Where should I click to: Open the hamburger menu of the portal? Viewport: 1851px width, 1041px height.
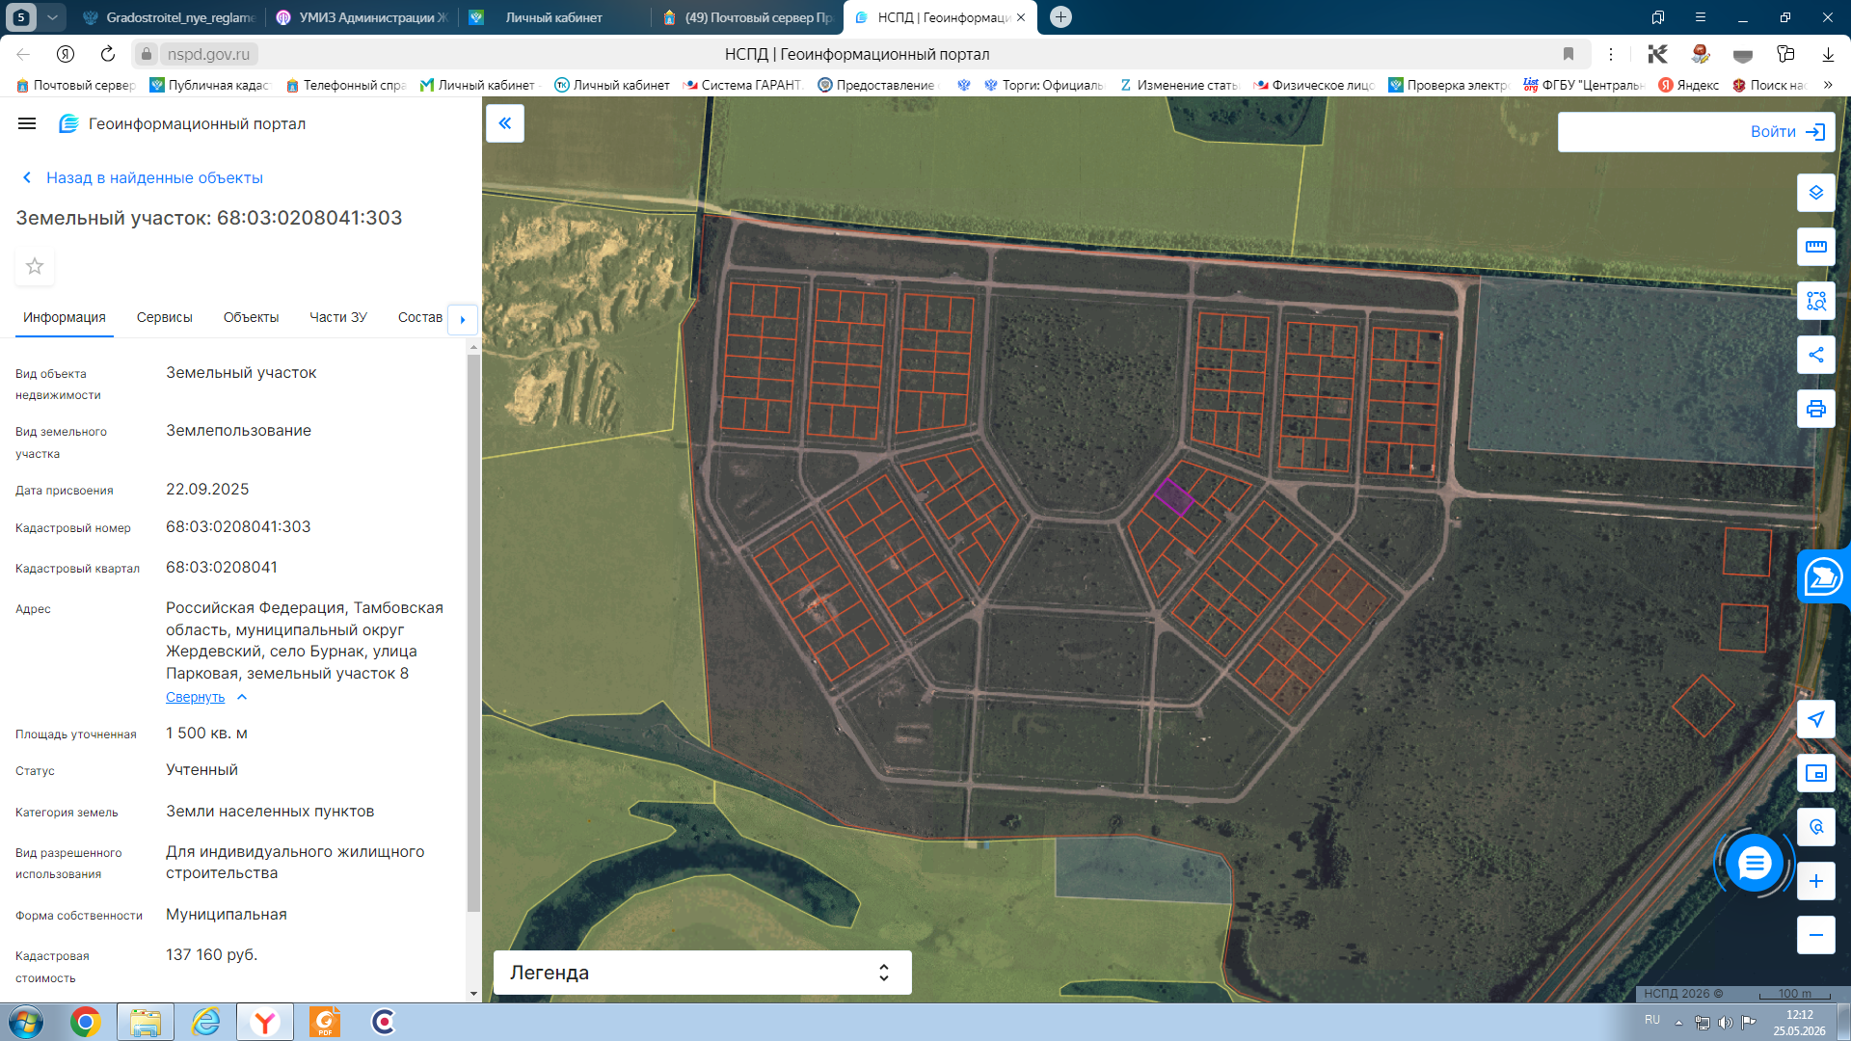pos(27,123)
